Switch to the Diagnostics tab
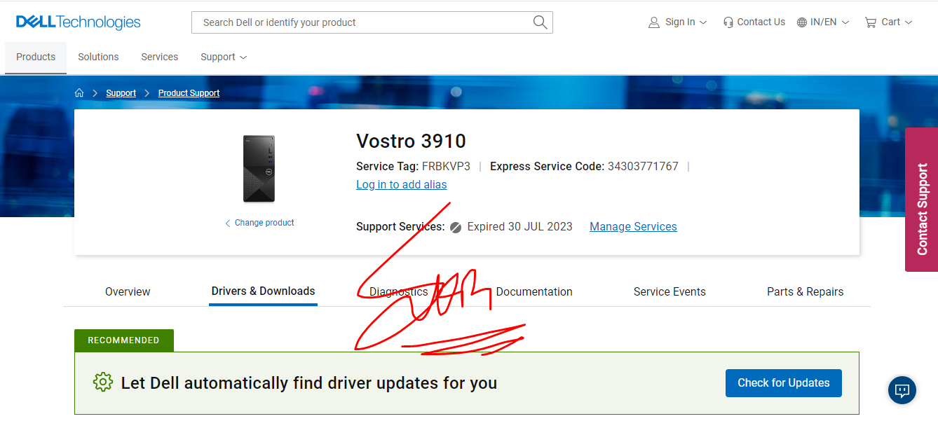Image resolution: width=938 pixels, height=421 pixels. (x=398, y=291)
